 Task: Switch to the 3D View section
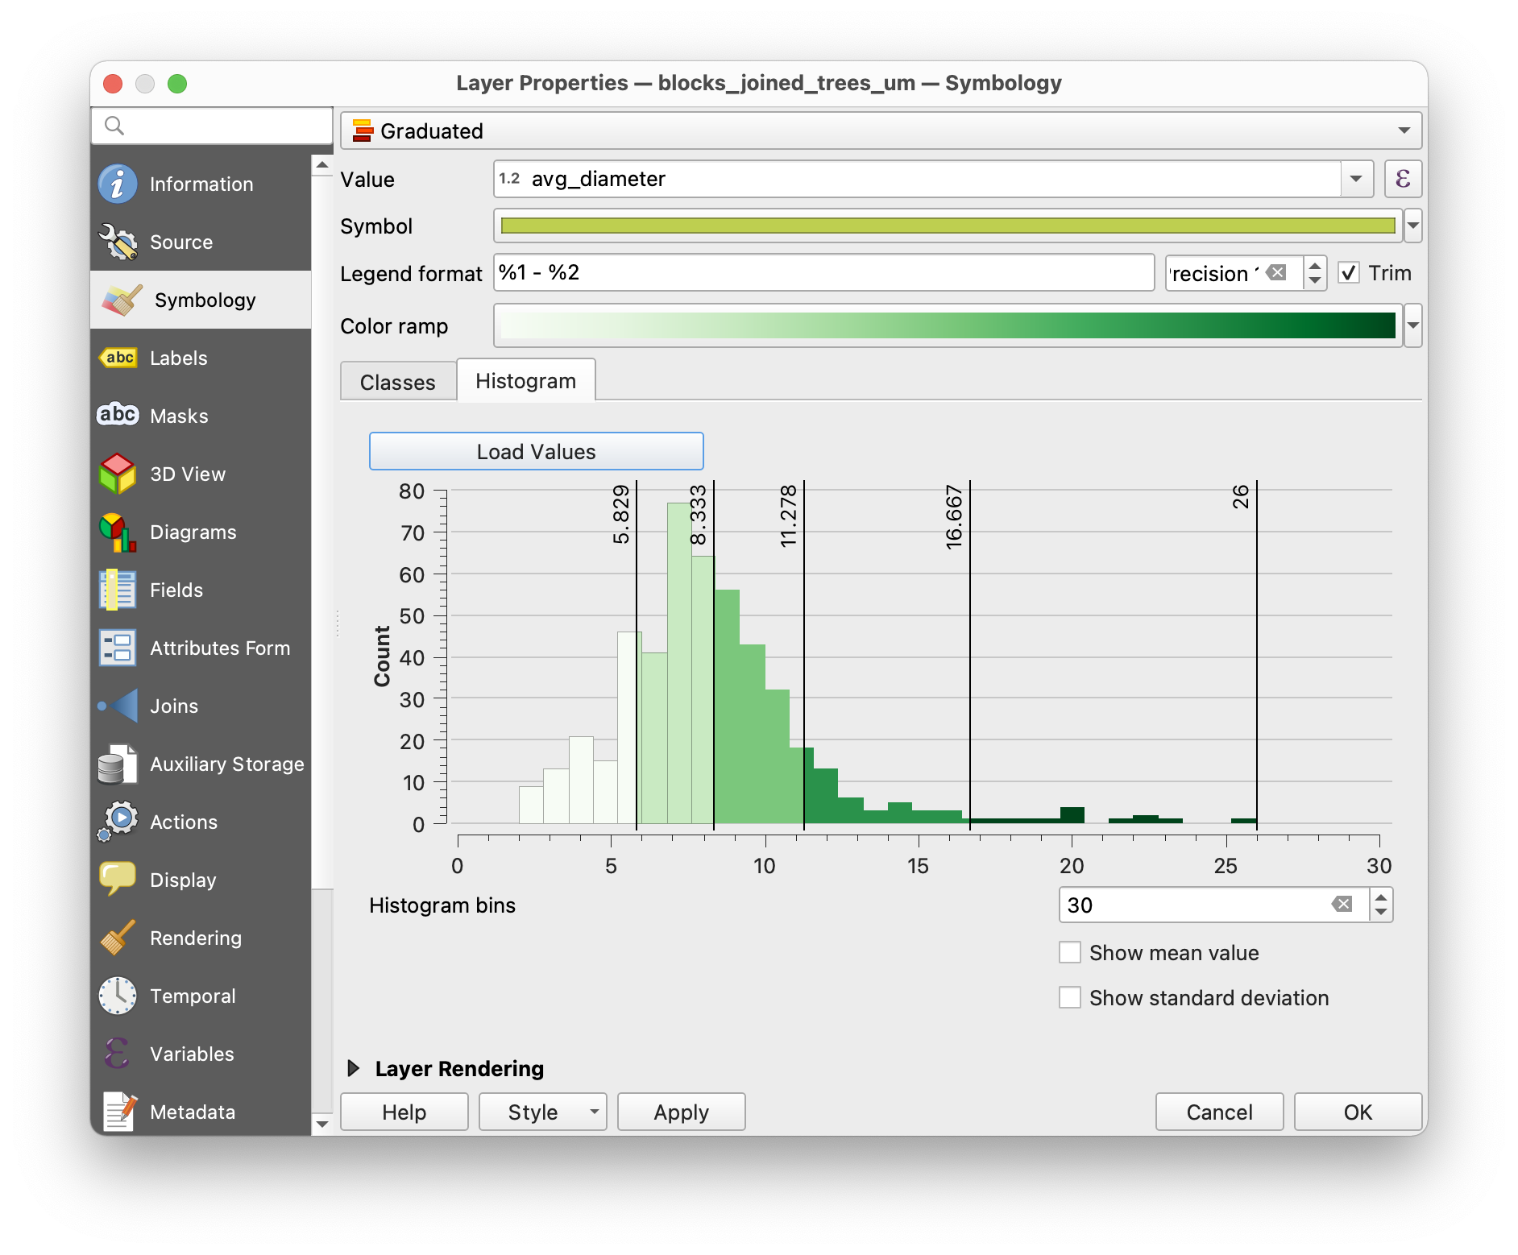(x=187, y=474)
